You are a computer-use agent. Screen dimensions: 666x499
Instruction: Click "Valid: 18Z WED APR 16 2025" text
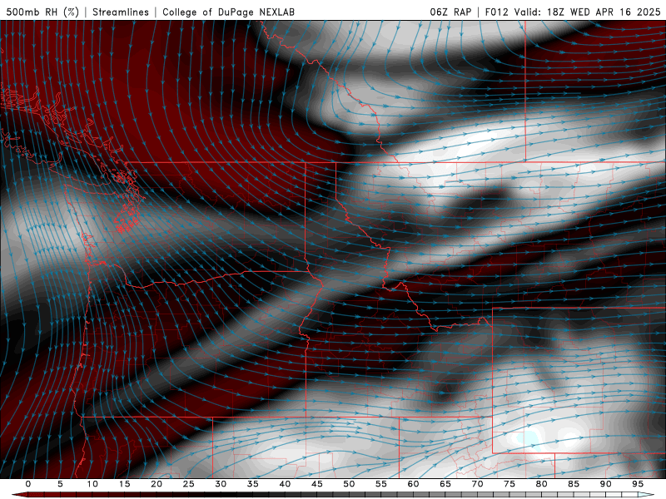point(588,12)
